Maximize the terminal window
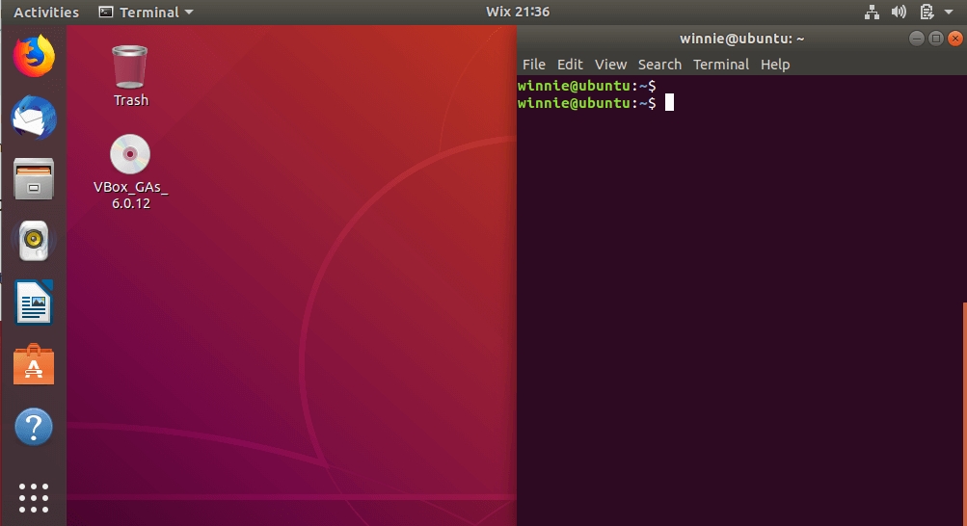The width and height of the screenshot is (967, 526). 935,39
